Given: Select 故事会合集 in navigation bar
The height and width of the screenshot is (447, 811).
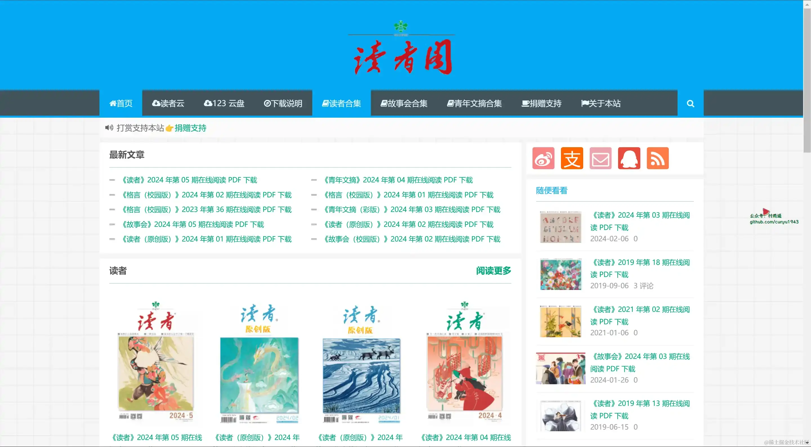Looking at the screenshot, I should [404, 104].
